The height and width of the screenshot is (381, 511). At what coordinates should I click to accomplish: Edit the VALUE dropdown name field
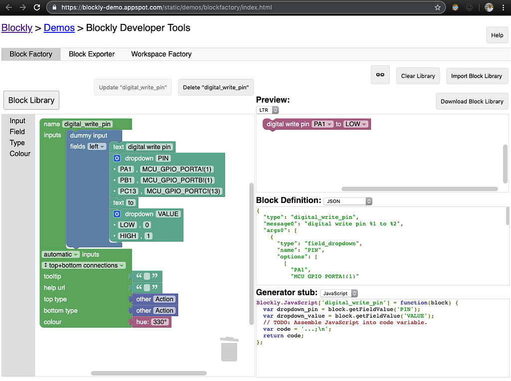pyautogui.click(x=168, y=214)
